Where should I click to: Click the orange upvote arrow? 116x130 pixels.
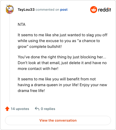click(7, 109)
